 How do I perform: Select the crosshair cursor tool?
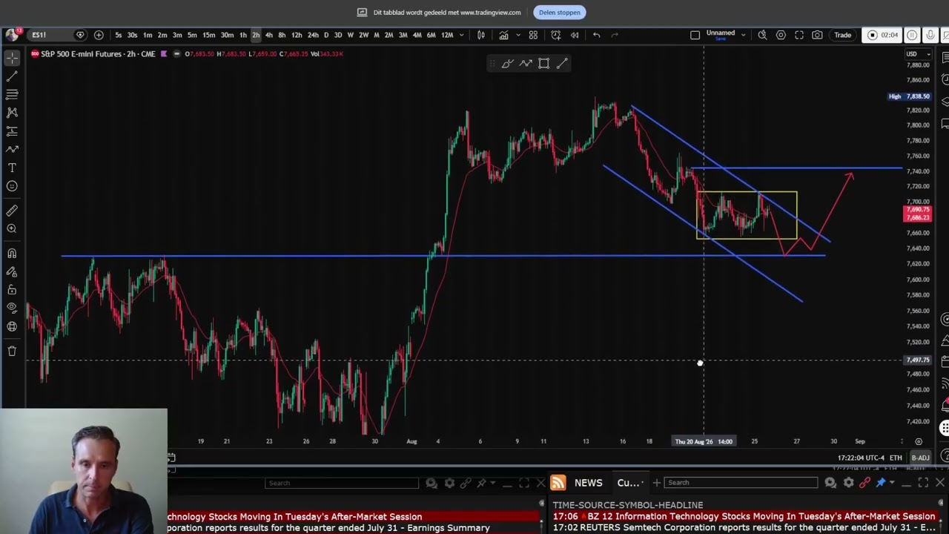pyautogui.click(x=12, y=58)
